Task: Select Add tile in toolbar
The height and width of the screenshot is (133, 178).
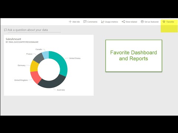Action: [74, 22]
